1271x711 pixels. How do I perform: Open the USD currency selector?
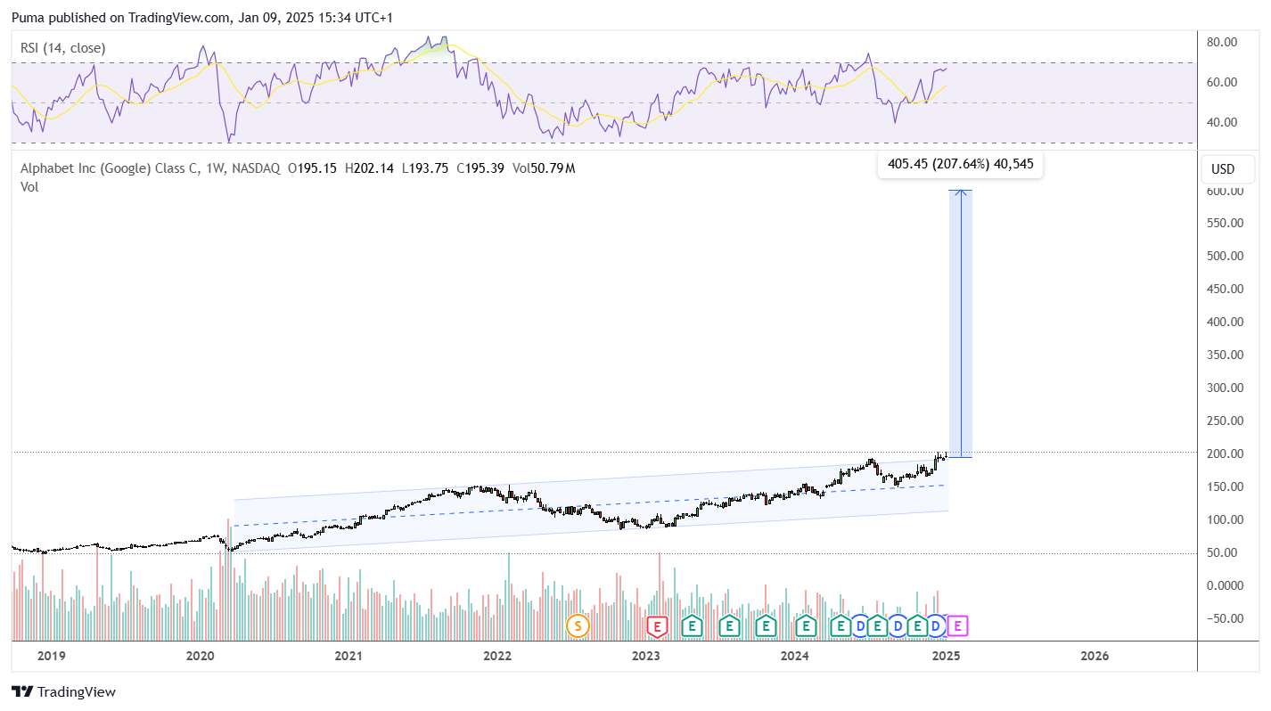1223,169
